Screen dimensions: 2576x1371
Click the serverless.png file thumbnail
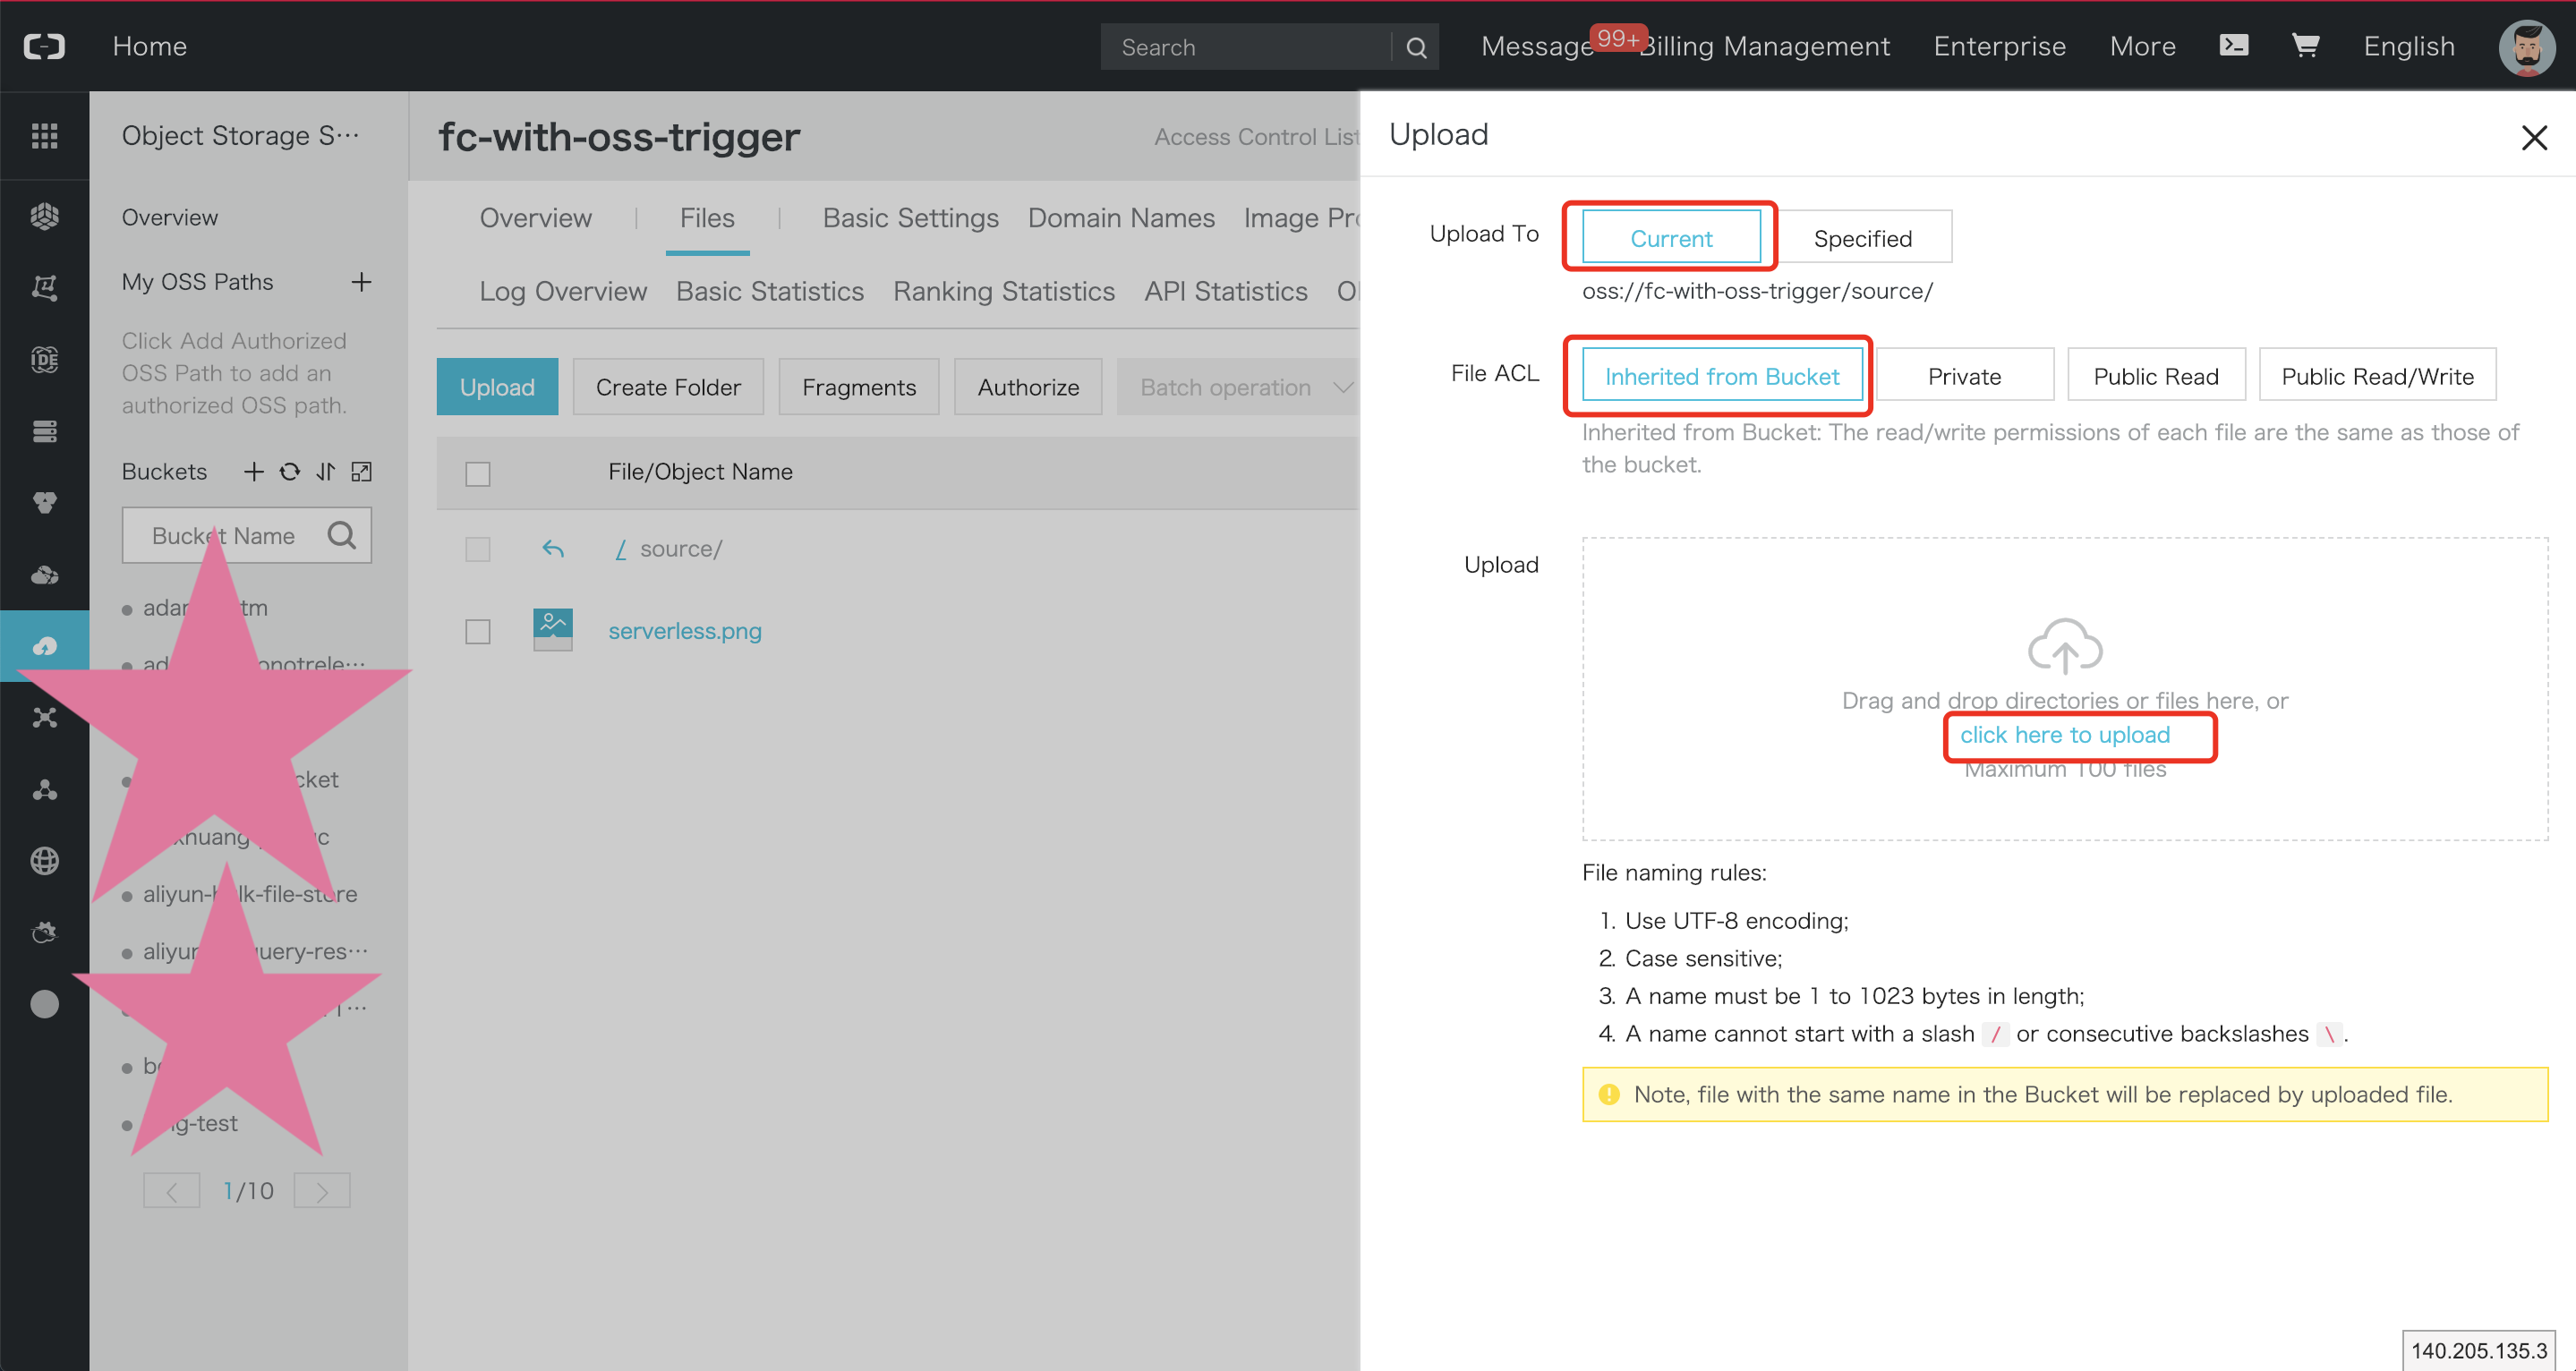552,630
